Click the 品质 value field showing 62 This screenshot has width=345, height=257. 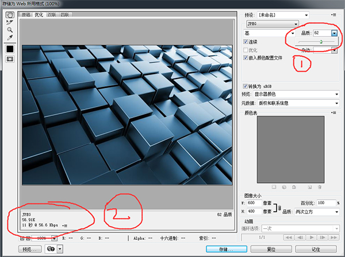(x=323, y=33)
